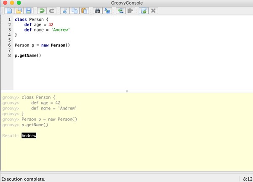Click line number 1 in the gutter
Viewport: 253px width, 182px height.
[10, 19]
